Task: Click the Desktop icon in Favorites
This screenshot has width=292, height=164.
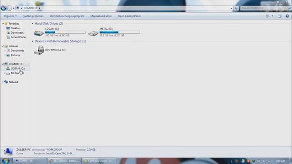Action: 8,28
